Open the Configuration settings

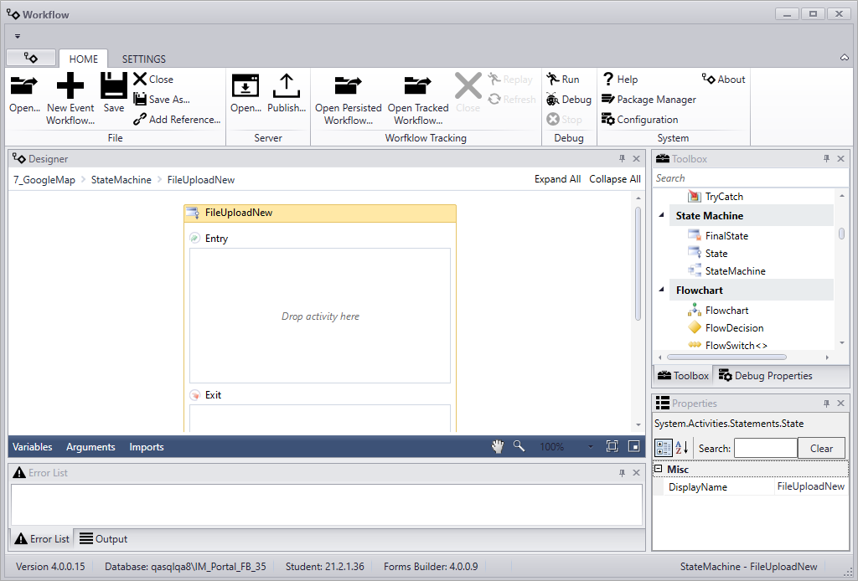639,119
